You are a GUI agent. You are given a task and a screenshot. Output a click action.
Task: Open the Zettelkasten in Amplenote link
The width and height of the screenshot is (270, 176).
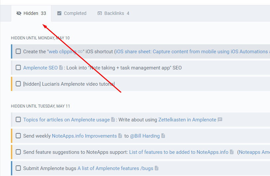pyautogui.click(x=187, y=120)
